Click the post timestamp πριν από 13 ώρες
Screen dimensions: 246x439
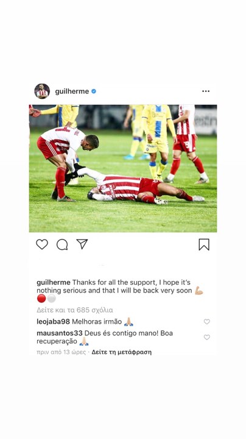click(x=61, y=352)
